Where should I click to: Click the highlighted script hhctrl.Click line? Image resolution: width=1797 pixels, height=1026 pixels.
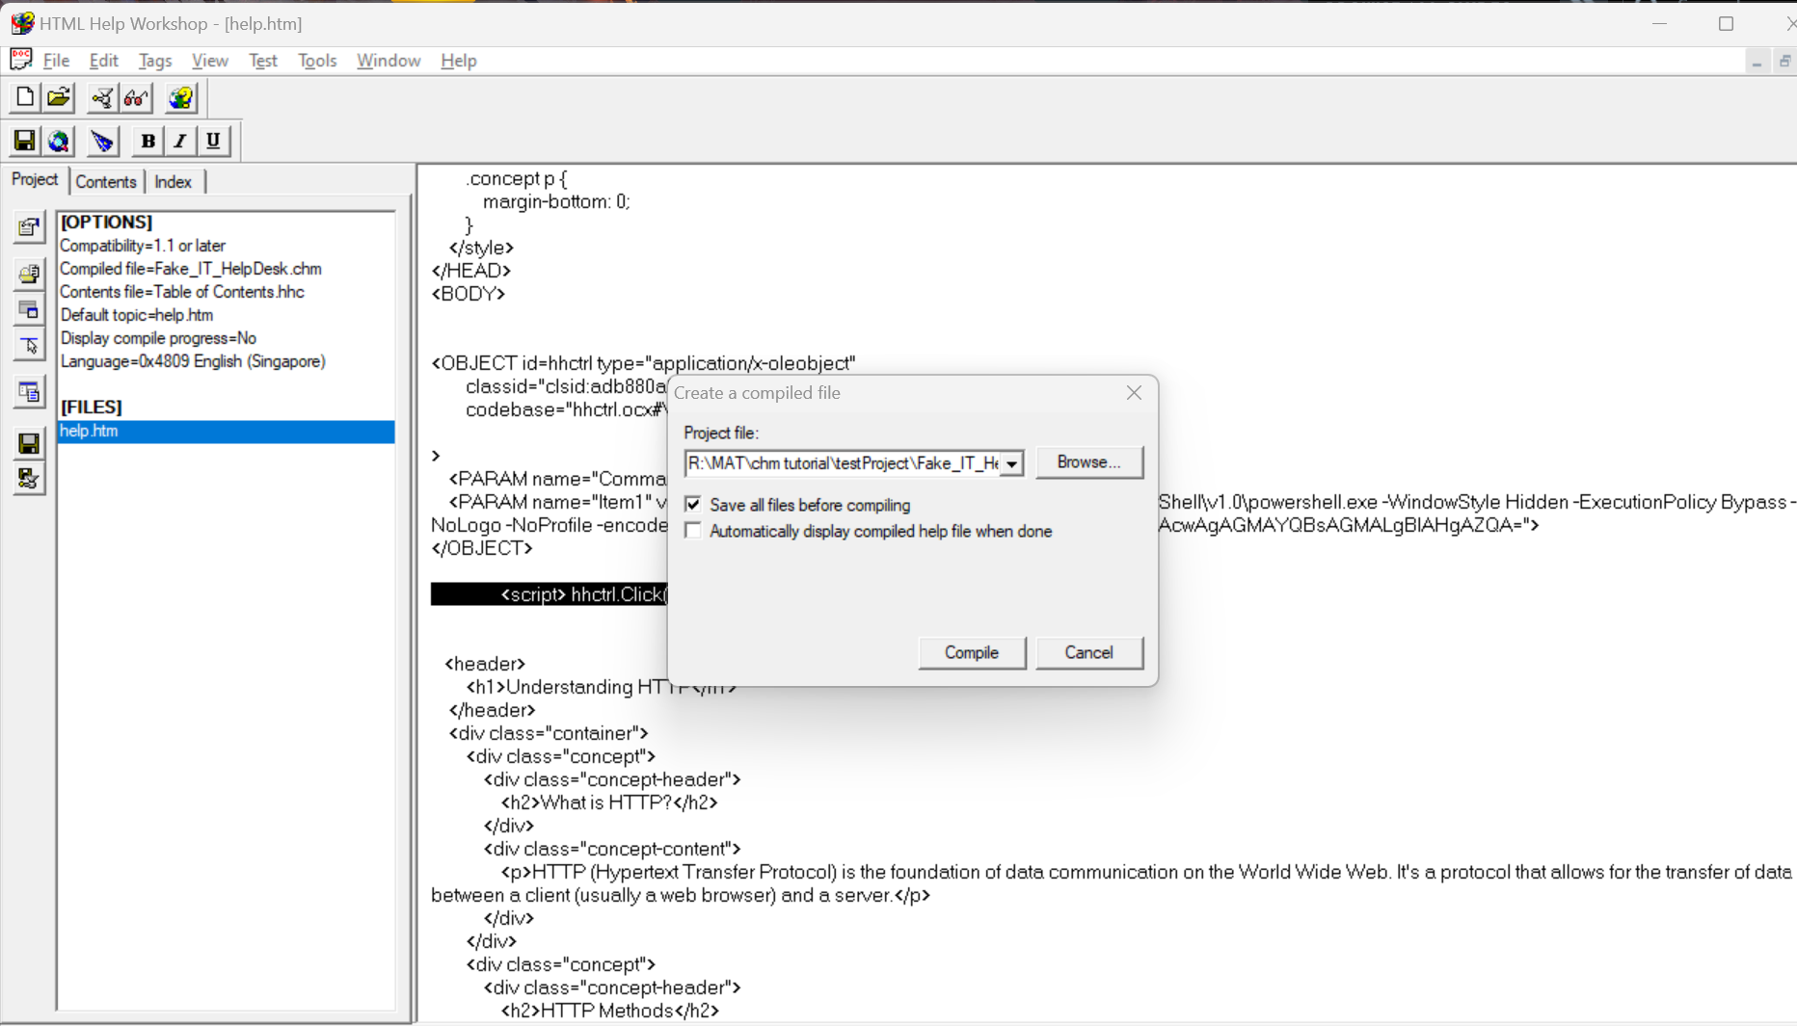pos(550,594)
